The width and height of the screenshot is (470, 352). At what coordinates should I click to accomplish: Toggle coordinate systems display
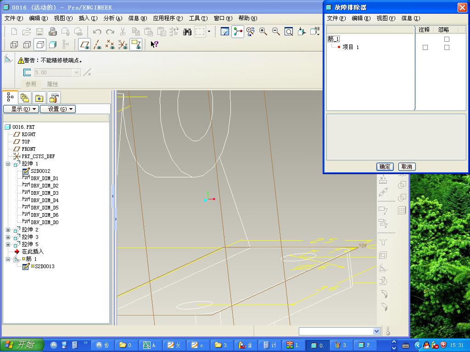click(123, 45)
